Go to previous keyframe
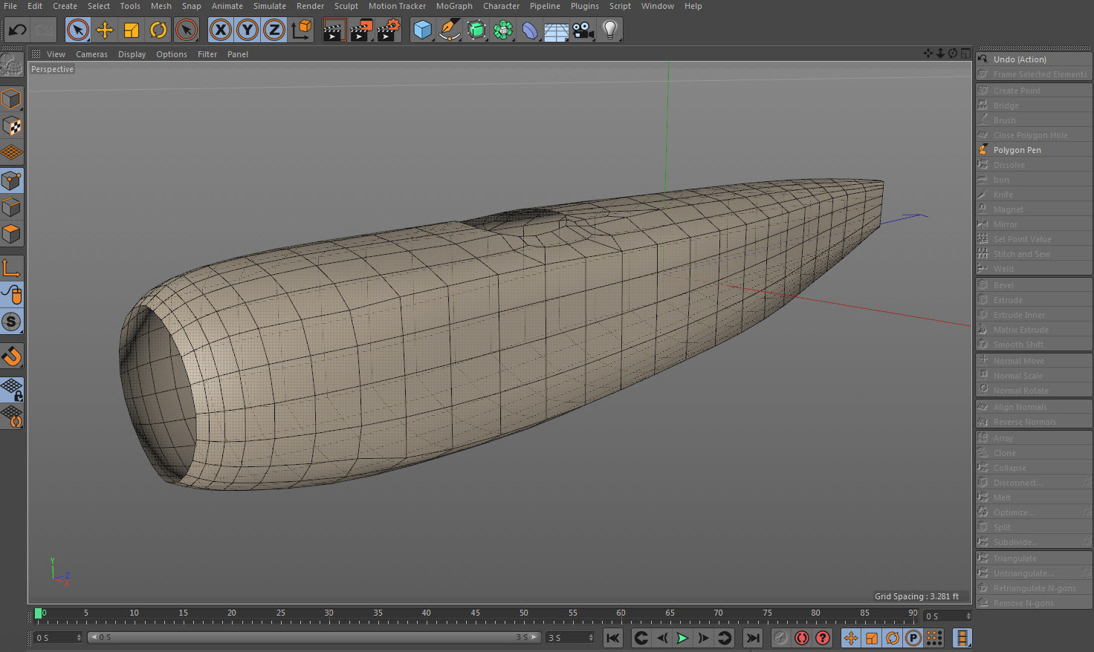 point(641,638)
